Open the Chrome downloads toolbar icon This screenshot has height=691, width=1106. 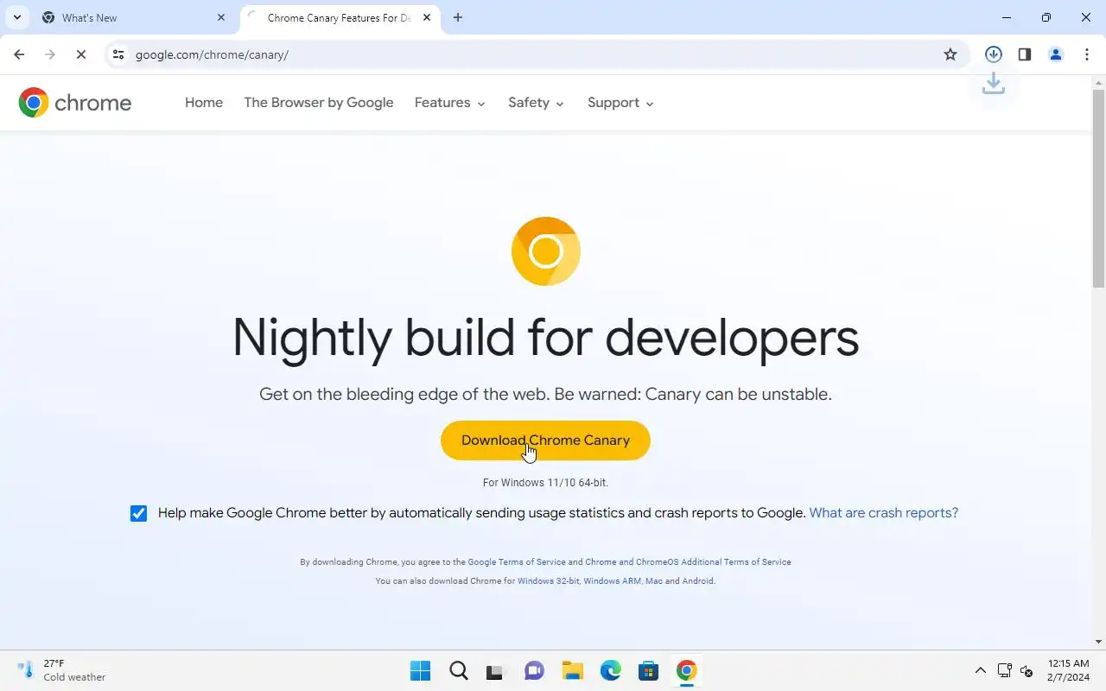point(994,54)
